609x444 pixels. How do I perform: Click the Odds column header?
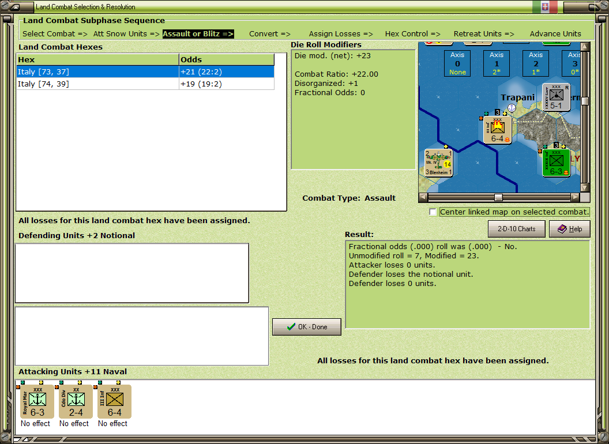click(227, 59)
